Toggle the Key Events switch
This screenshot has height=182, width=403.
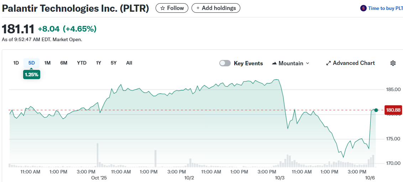(x=225, y=63)
